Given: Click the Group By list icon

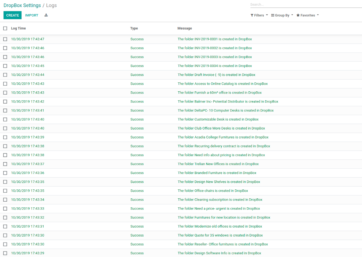Looking at the screenshot, I should [x=273, y=15].
